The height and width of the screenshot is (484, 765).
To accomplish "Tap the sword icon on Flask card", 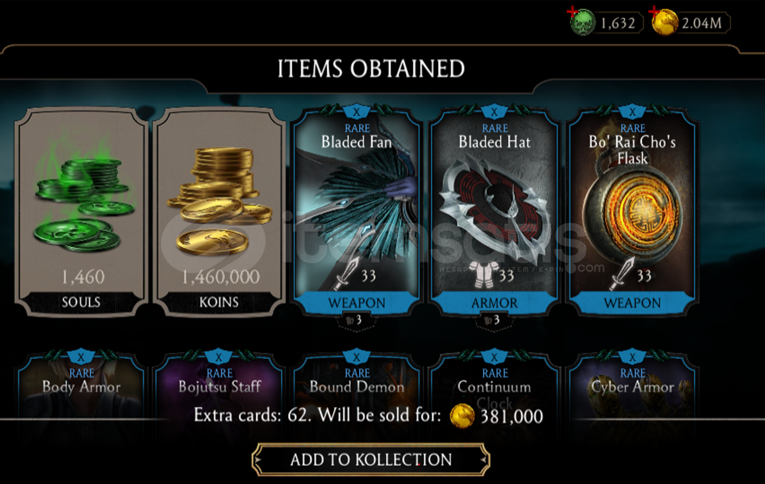I will [x=623, y=274].
